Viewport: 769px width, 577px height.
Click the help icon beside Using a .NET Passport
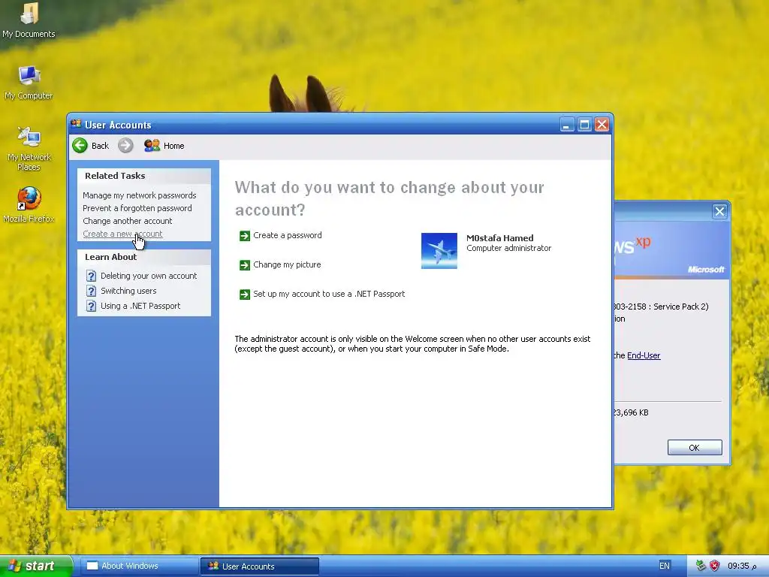tap(91, 307)
